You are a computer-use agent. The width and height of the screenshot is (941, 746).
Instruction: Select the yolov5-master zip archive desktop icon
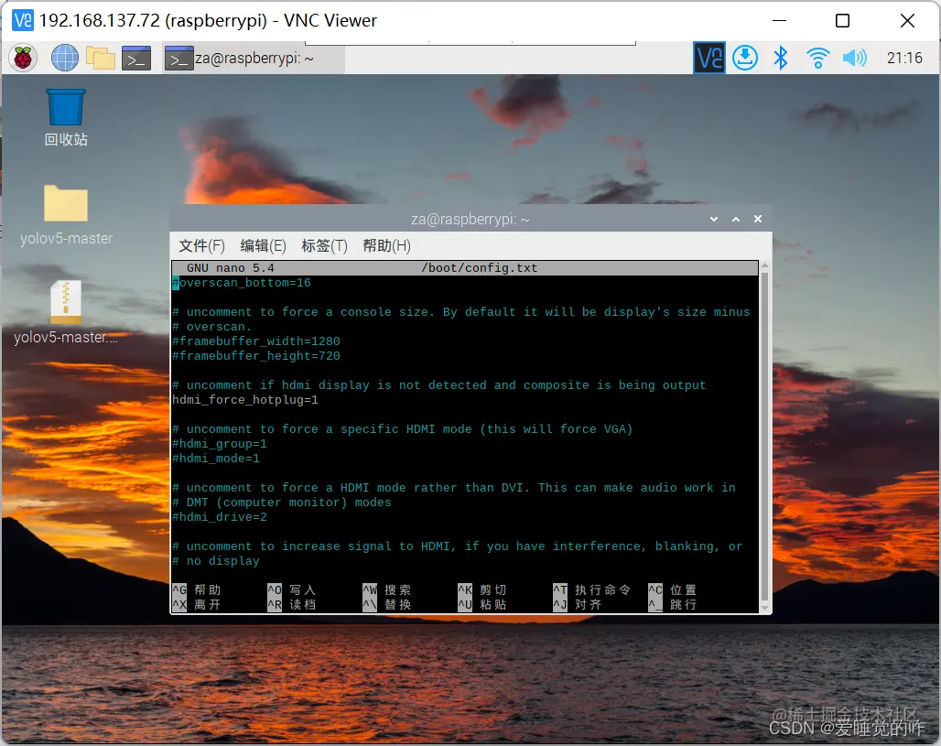(x=66, y=313)
